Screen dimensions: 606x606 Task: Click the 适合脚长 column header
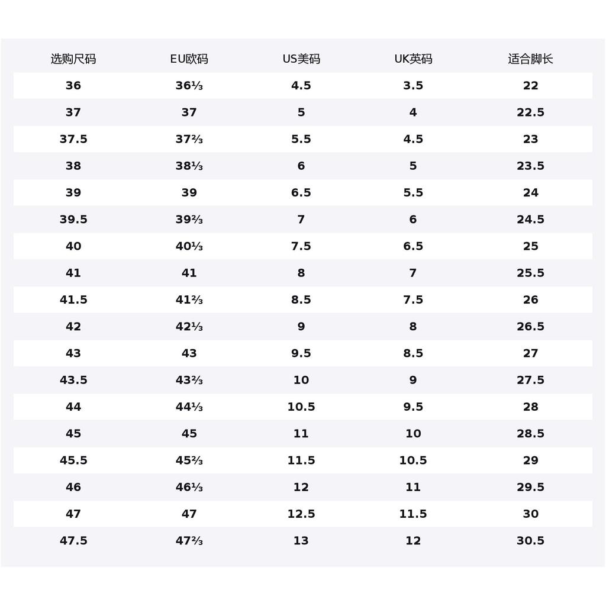pyautogui.click(x=530, y=59)
